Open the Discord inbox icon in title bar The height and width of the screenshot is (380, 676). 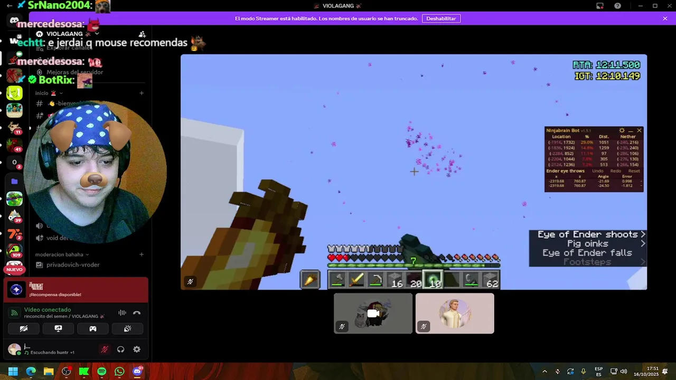click(600, 6)
